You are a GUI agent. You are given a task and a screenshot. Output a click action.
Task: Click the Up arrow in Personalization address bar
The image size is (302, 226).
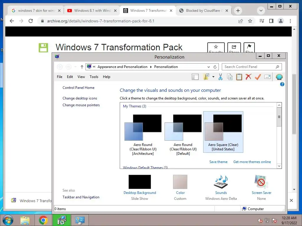(82, 67)
